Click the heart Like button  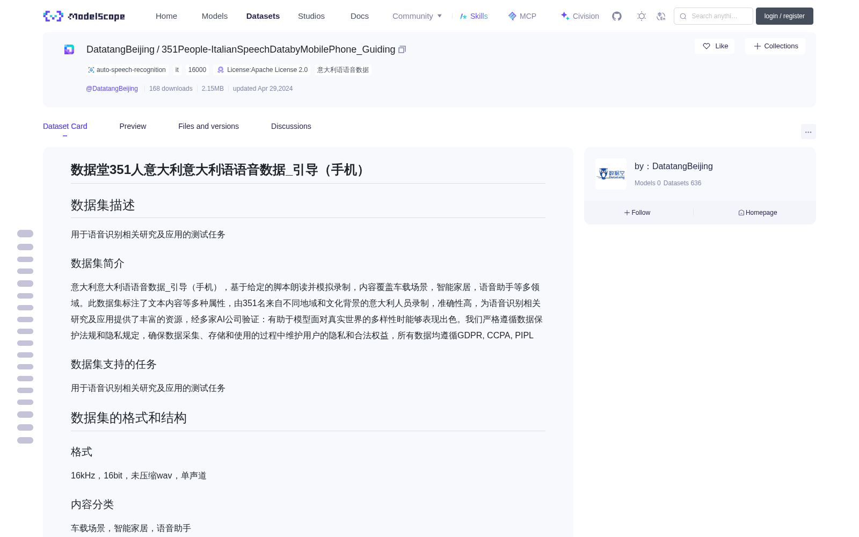point(715,46)
